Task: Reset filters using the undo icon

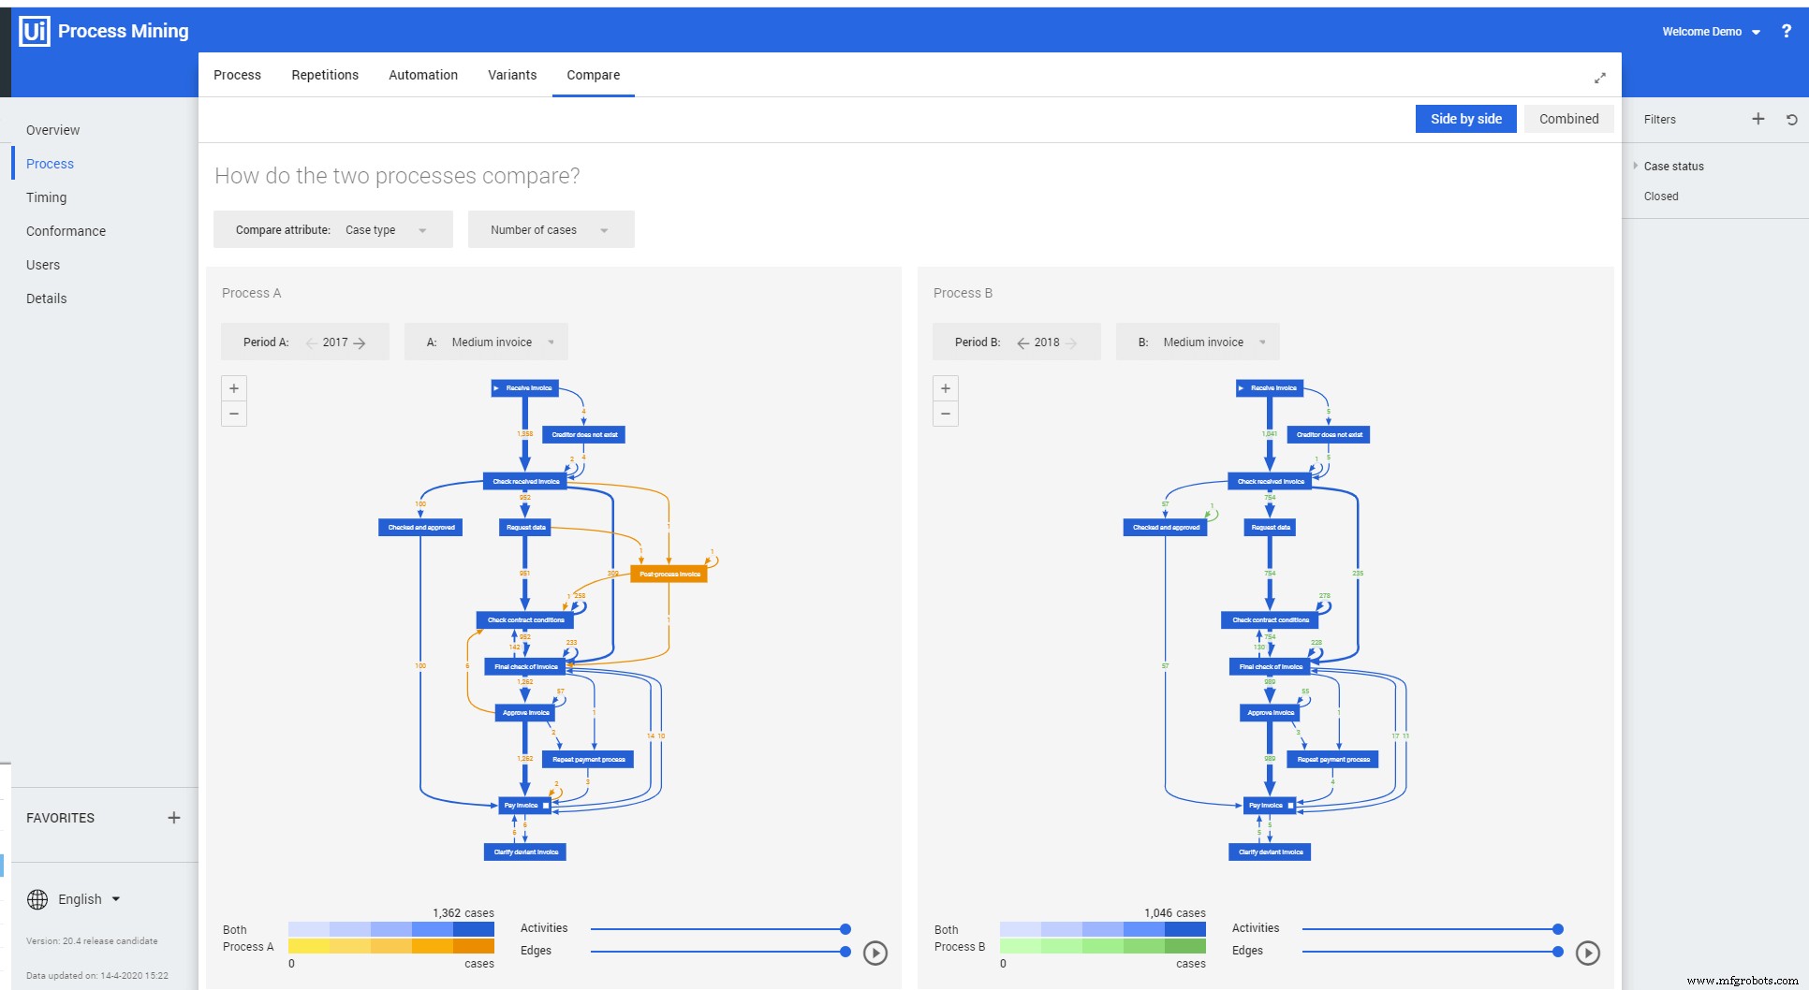Action: (1791, 119)
